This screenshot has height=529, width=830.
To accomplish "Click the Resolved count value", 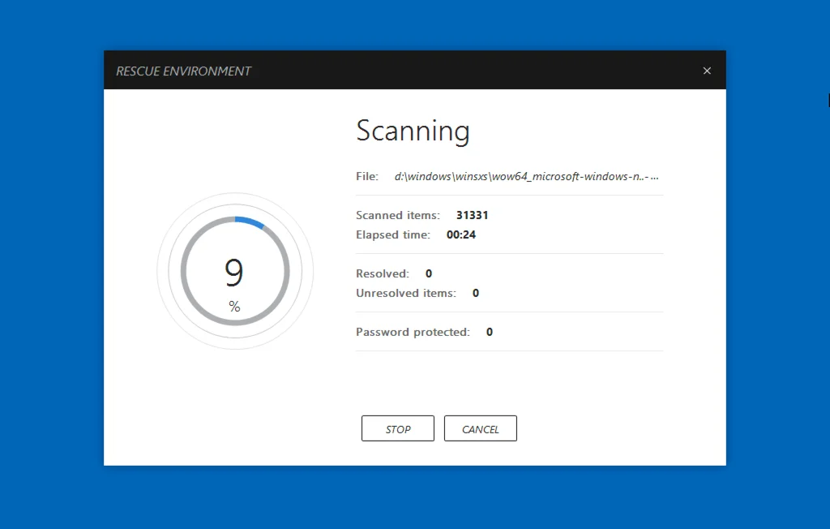I will click(x=429, y=273).
